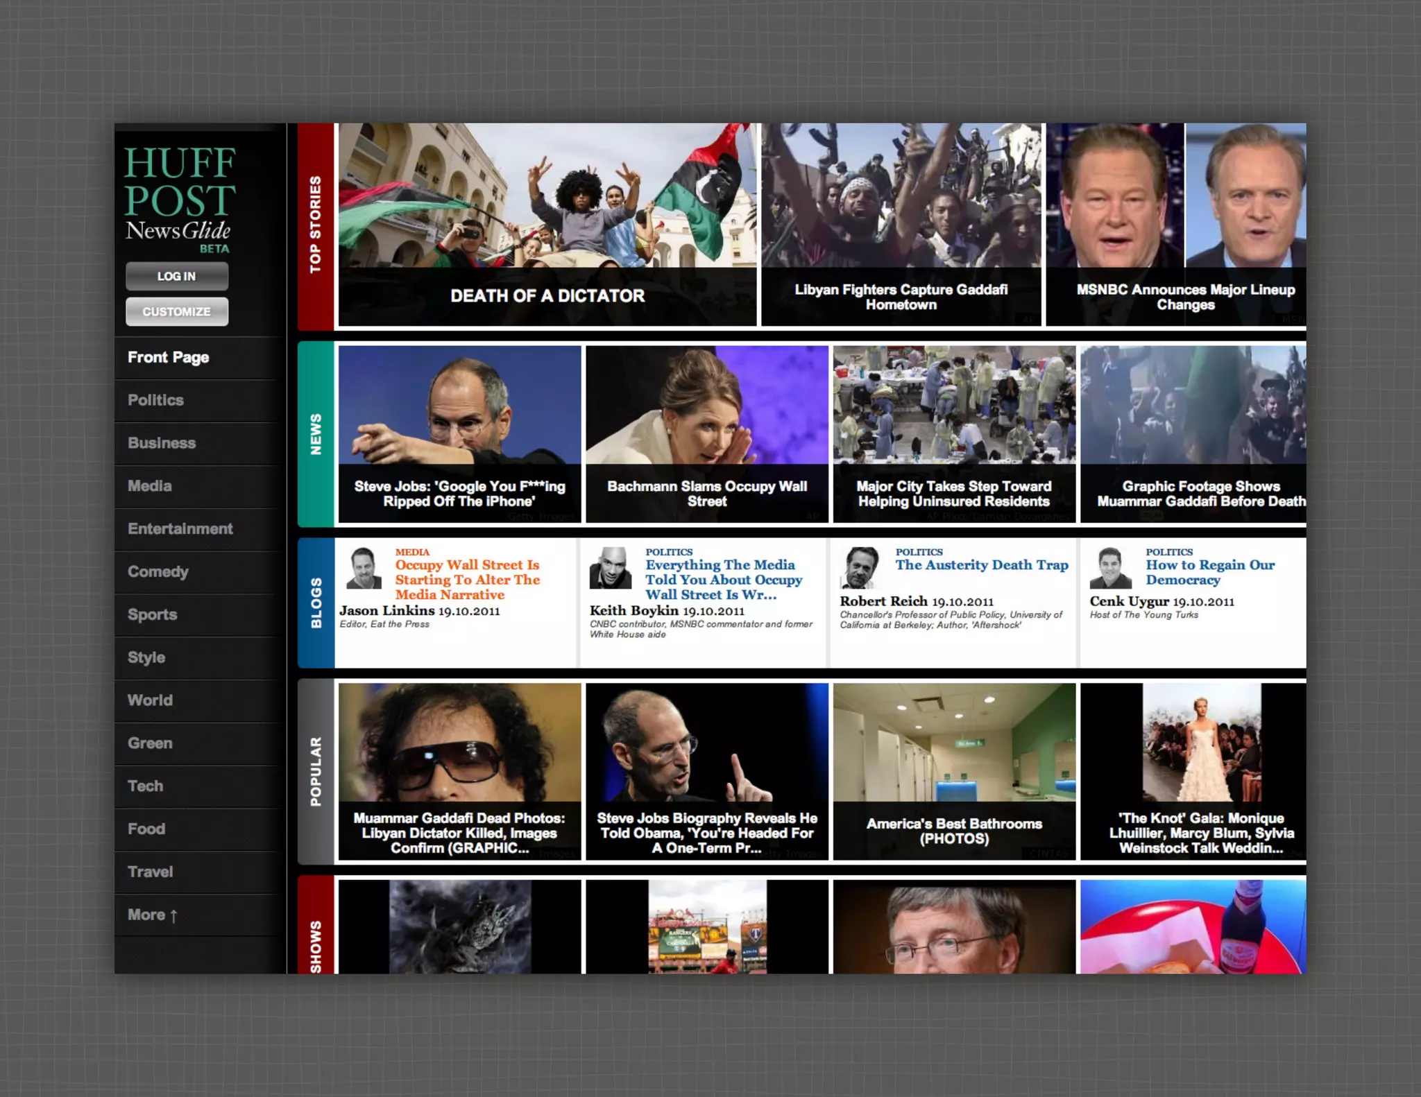Open How to Regain Our Democracy link
The image size is (1421, 1097).
tap(1209, 572)
